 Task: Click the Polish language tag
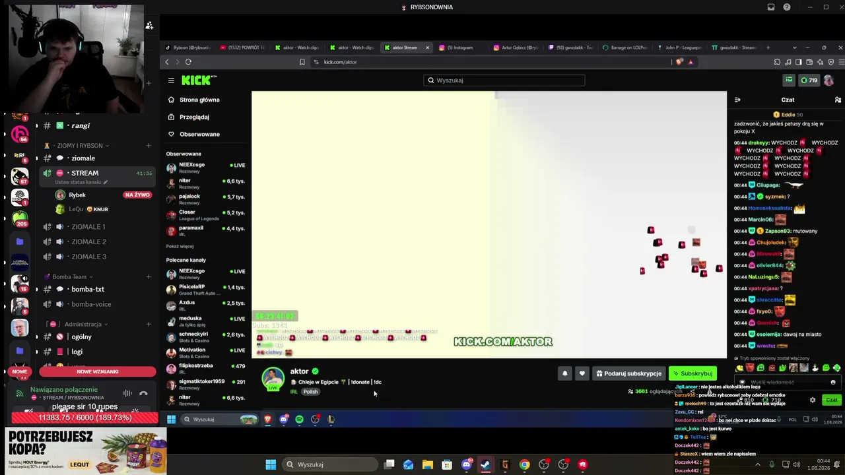click(x=310, y=392)
